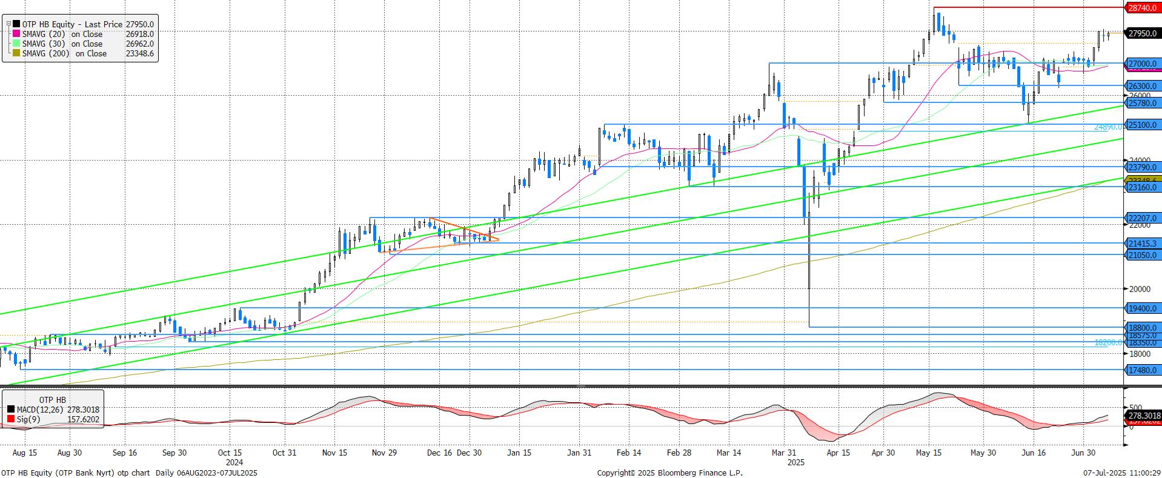
Task: Click the red 28740.0 price level tag
Action: (1143, 8)
